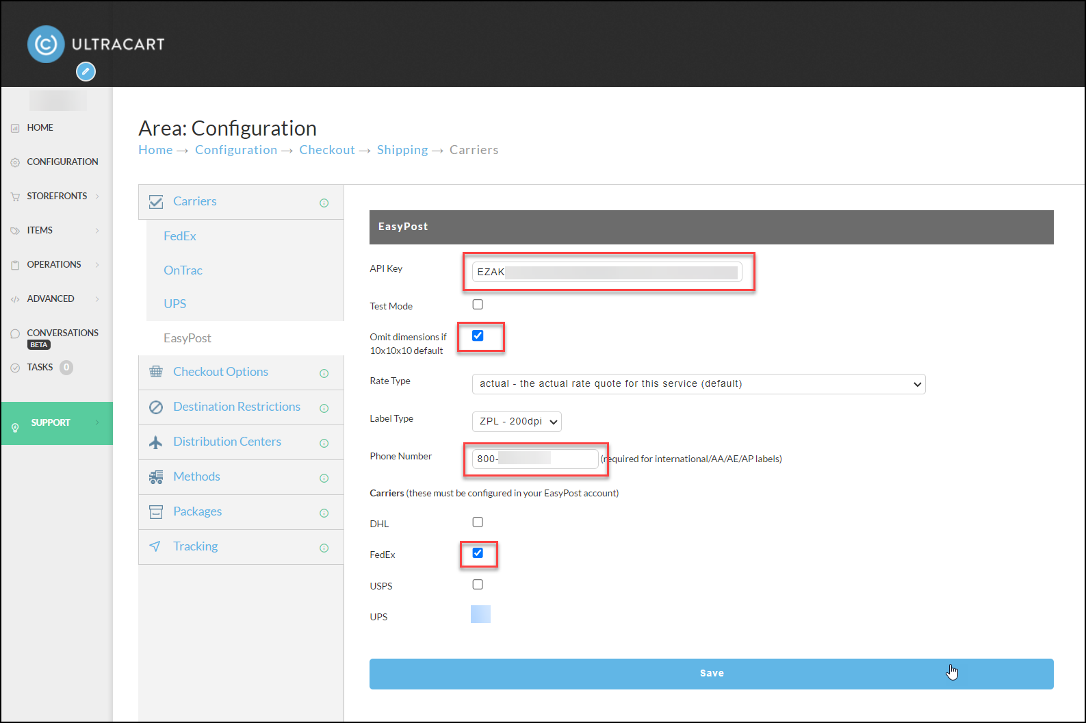This screenshot has width=1086, height=723.
Task: Enable the Test Mode checkbox
Action: (478, 305)
